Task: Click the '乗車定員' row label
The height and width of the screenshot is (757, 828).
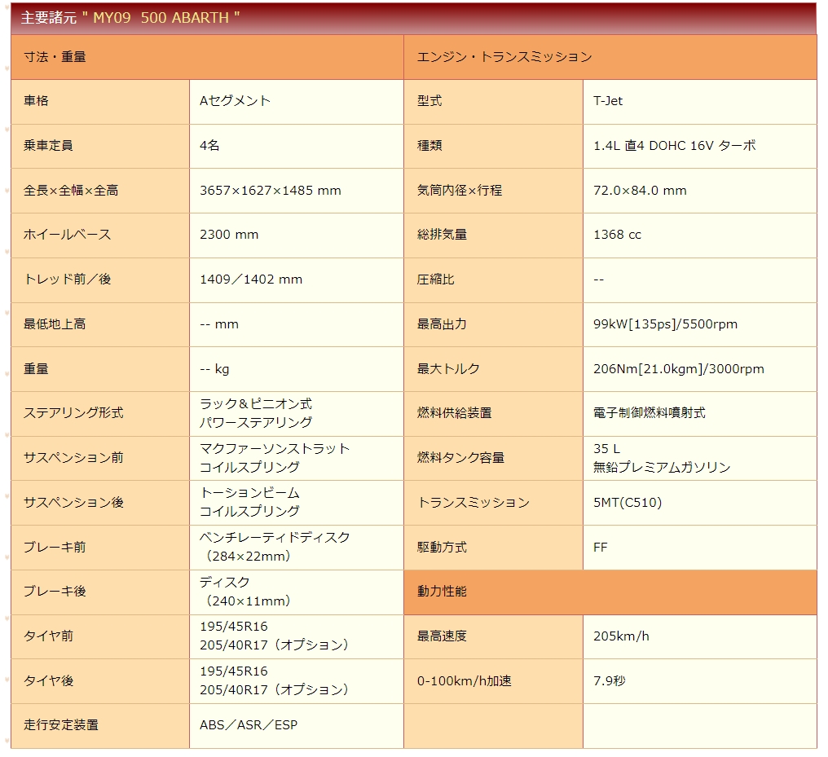Action: pyautogui.click(x=48, y=146)
